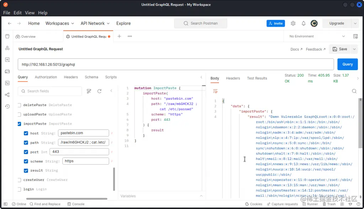Image resolution: width=364 pixels, height=209 pixels.
Task: Open Postman settings gear
Action: (x=293, y=23)
